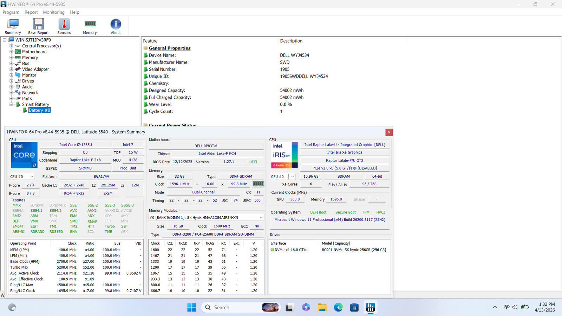
Task: Click the Secure Boot indicator
Action: point(346,212)
